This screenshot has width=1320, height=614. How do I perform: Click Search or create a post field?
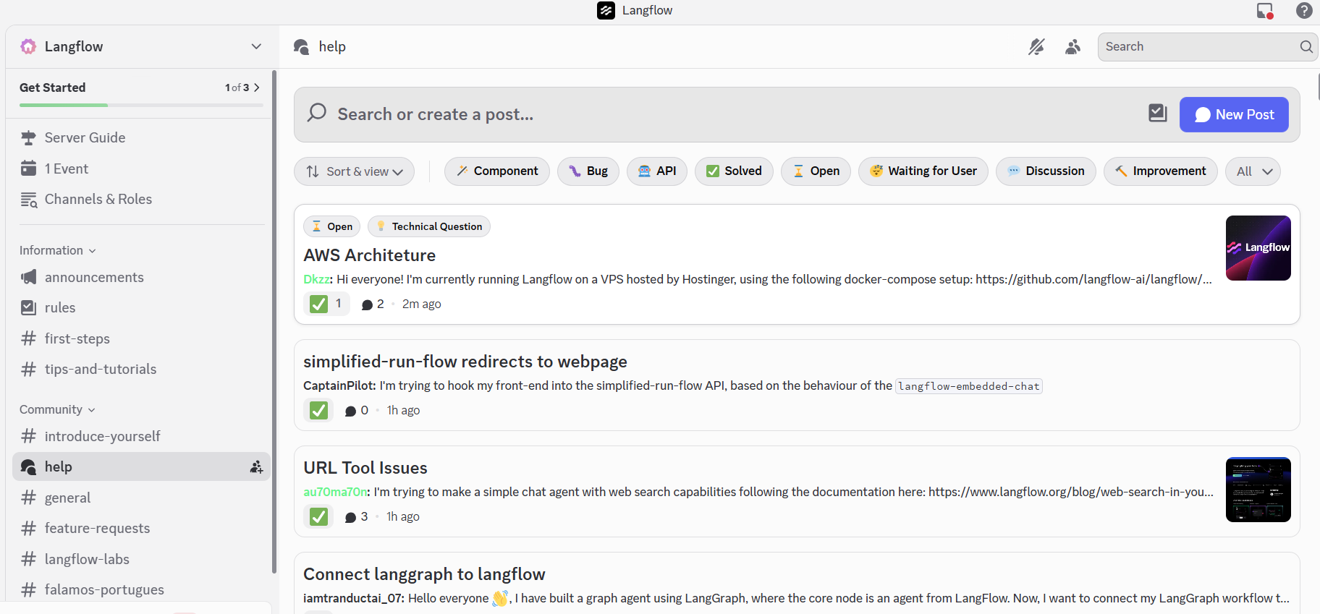coord(724,114)
